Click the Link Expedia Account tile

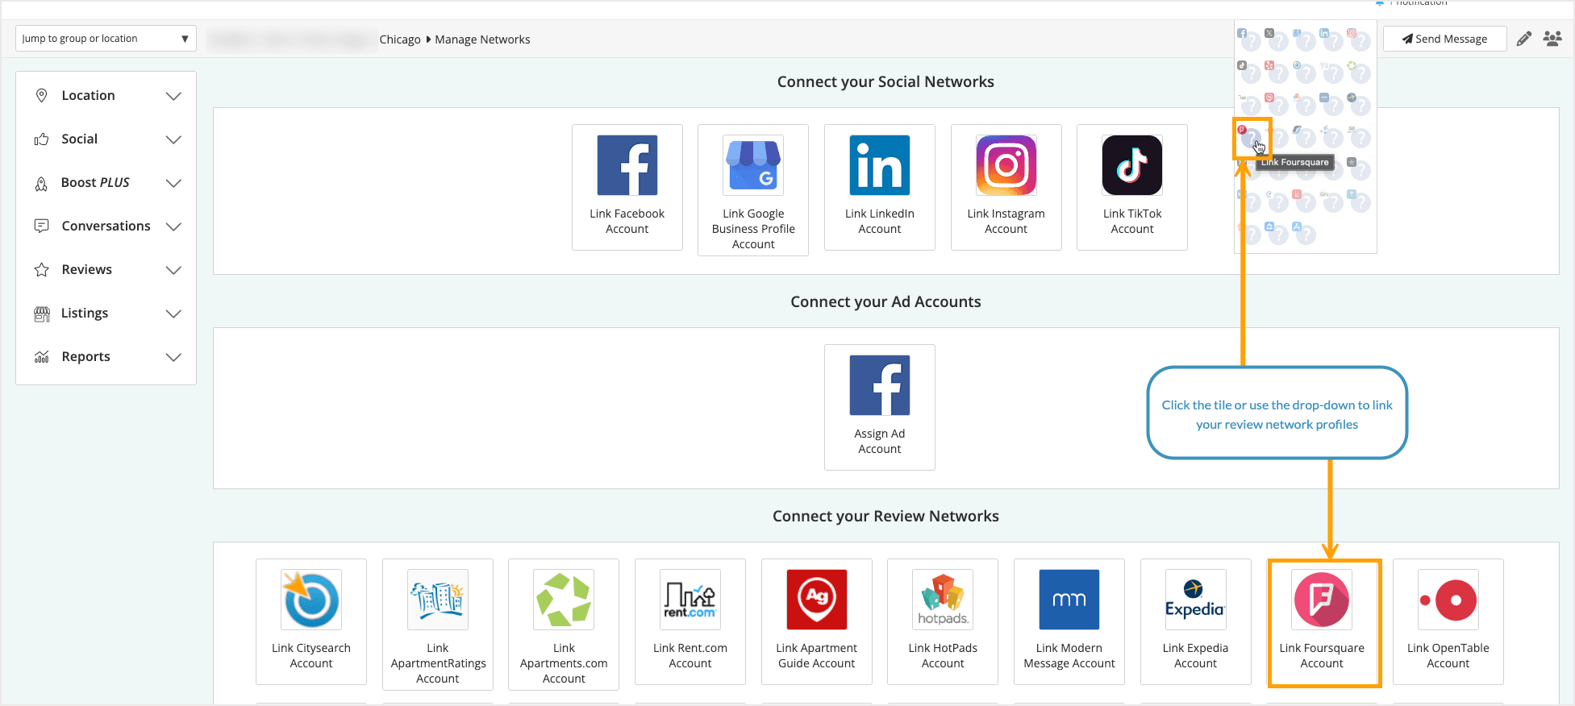tap(1195, 621)
